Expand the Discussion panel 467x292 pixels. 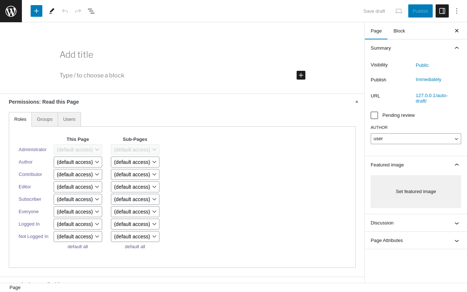[x=416, y=223]
